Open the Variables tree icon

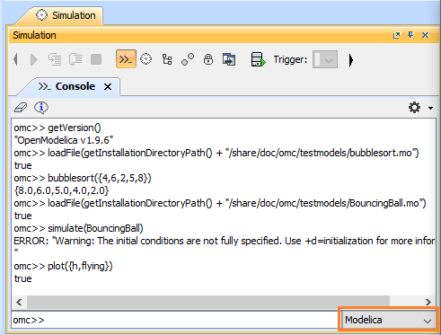[167, 59]
